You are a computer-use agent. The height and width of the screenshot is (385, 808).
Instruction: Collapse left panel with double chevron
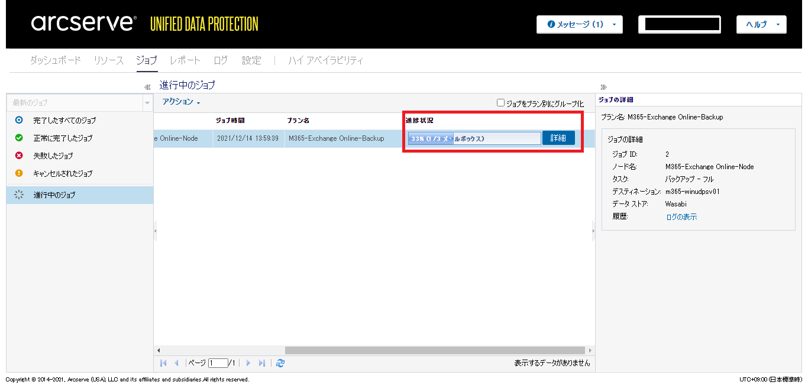(x=147, y=87)
